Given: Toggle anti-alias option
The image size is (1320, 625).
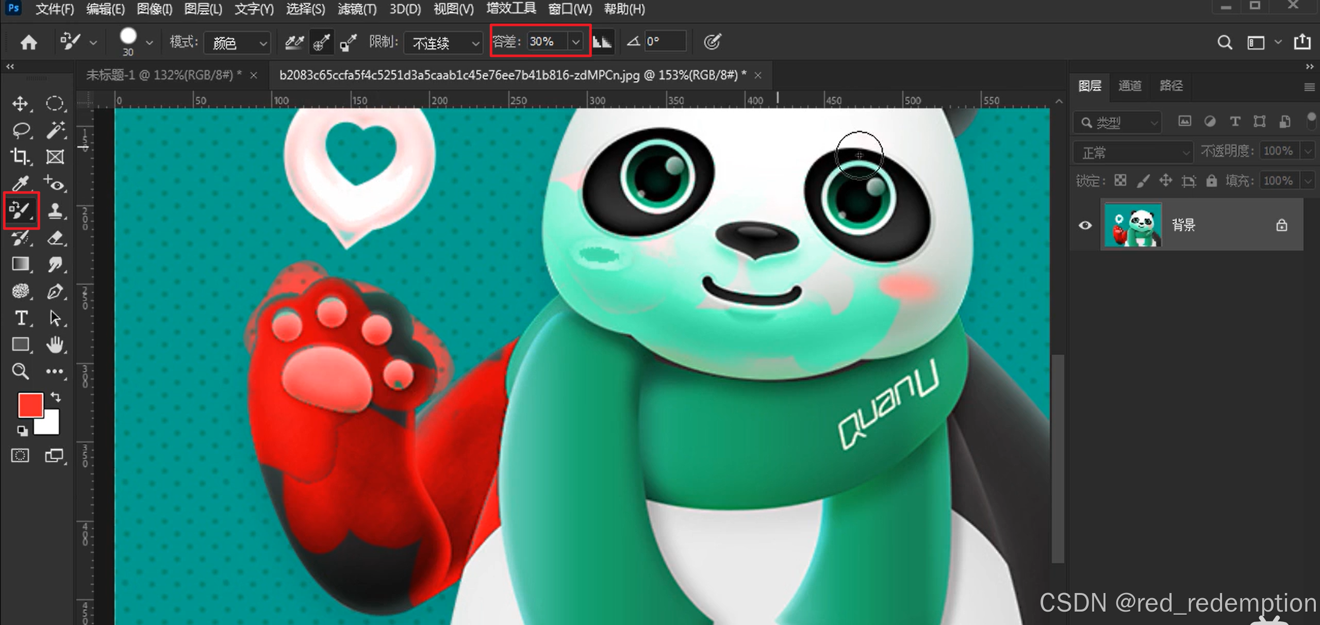Looking at the screenshot, I should (x=602, y=41).
